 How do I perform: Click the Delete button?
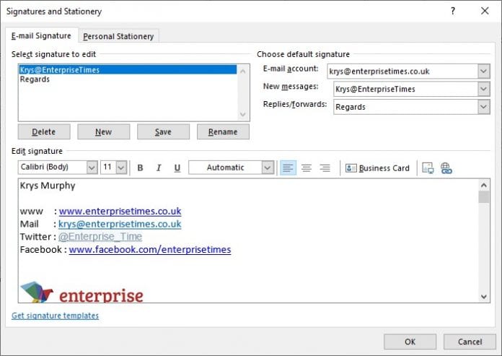click(x=44, y=131)
